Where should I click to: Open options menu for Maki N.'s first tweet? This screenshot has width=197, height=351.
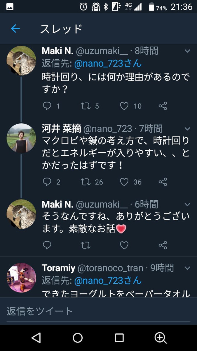coord(187,51)
